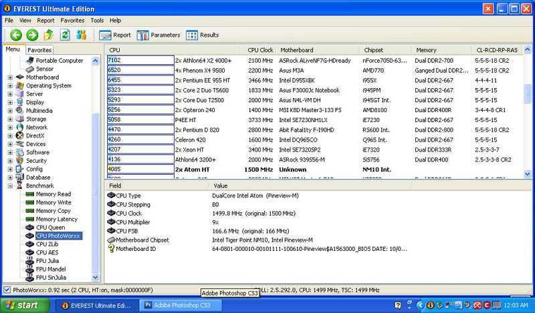Screen dimensions: 535x313
Task: Open the Parameters toolbar button
Action: coord(158,35)
